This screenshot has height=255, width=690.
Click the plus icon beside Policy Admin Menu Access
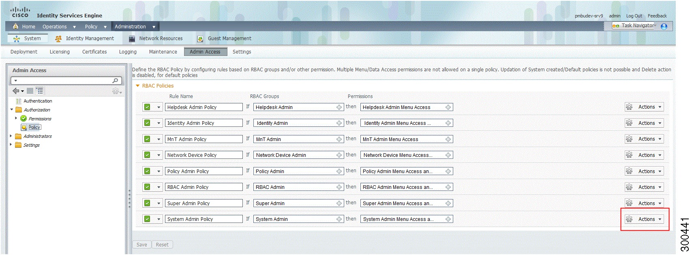pos(448,171)
